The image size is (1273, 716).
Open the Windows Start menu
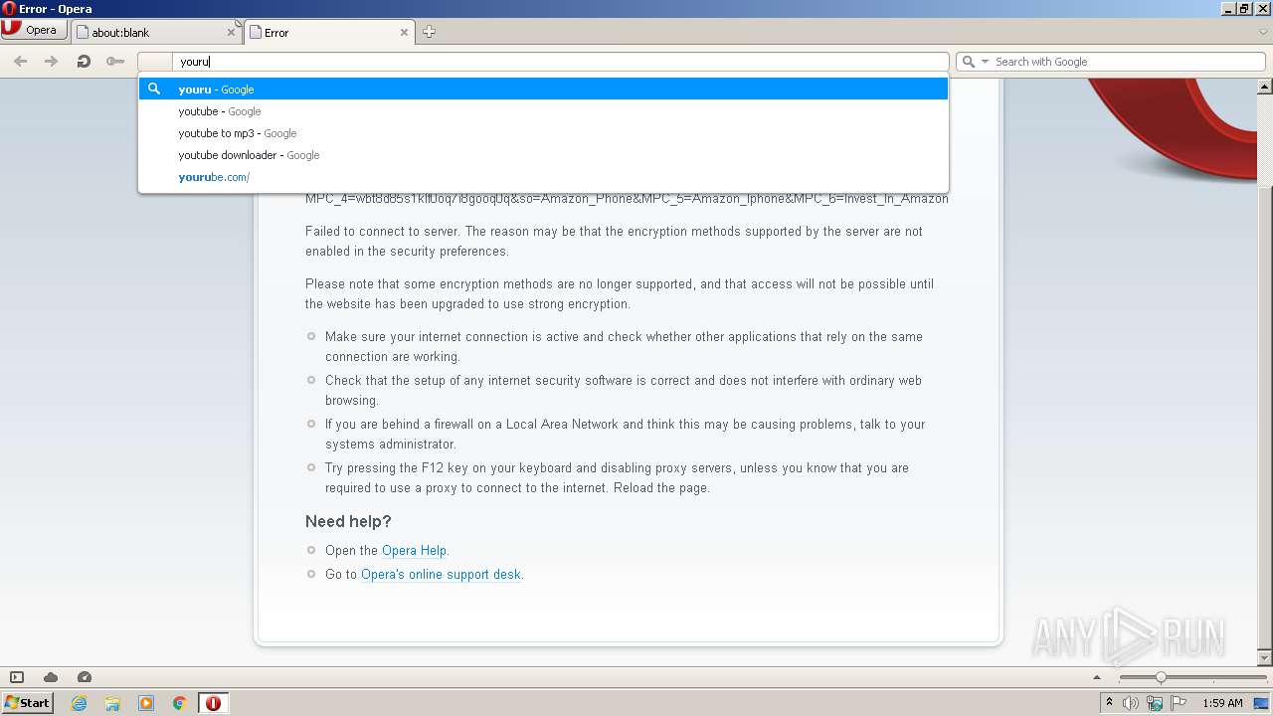pos(28,702)
